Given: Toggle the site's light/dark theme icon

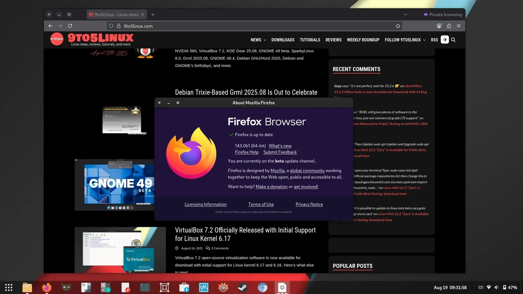Looking at the screenshot, I should [445, 39].
